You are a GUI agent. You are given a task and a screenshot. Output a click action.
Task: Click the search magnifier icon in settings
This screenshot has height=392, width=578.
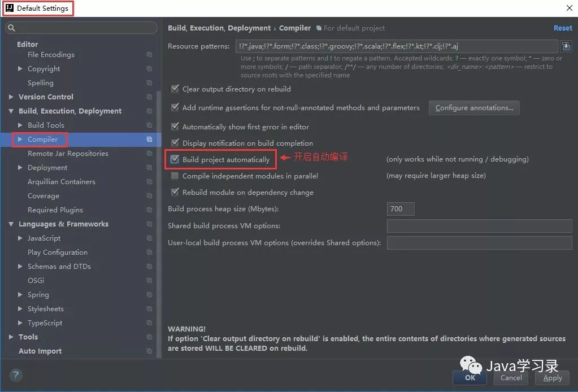pos(11,28)
